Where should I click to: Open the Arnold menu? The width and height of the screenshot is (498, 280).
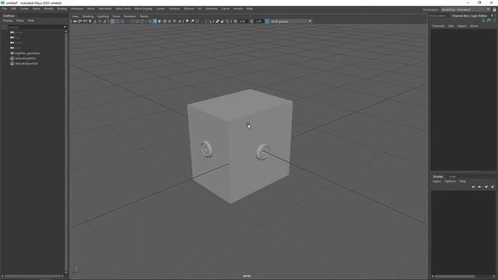pos(238,9)
